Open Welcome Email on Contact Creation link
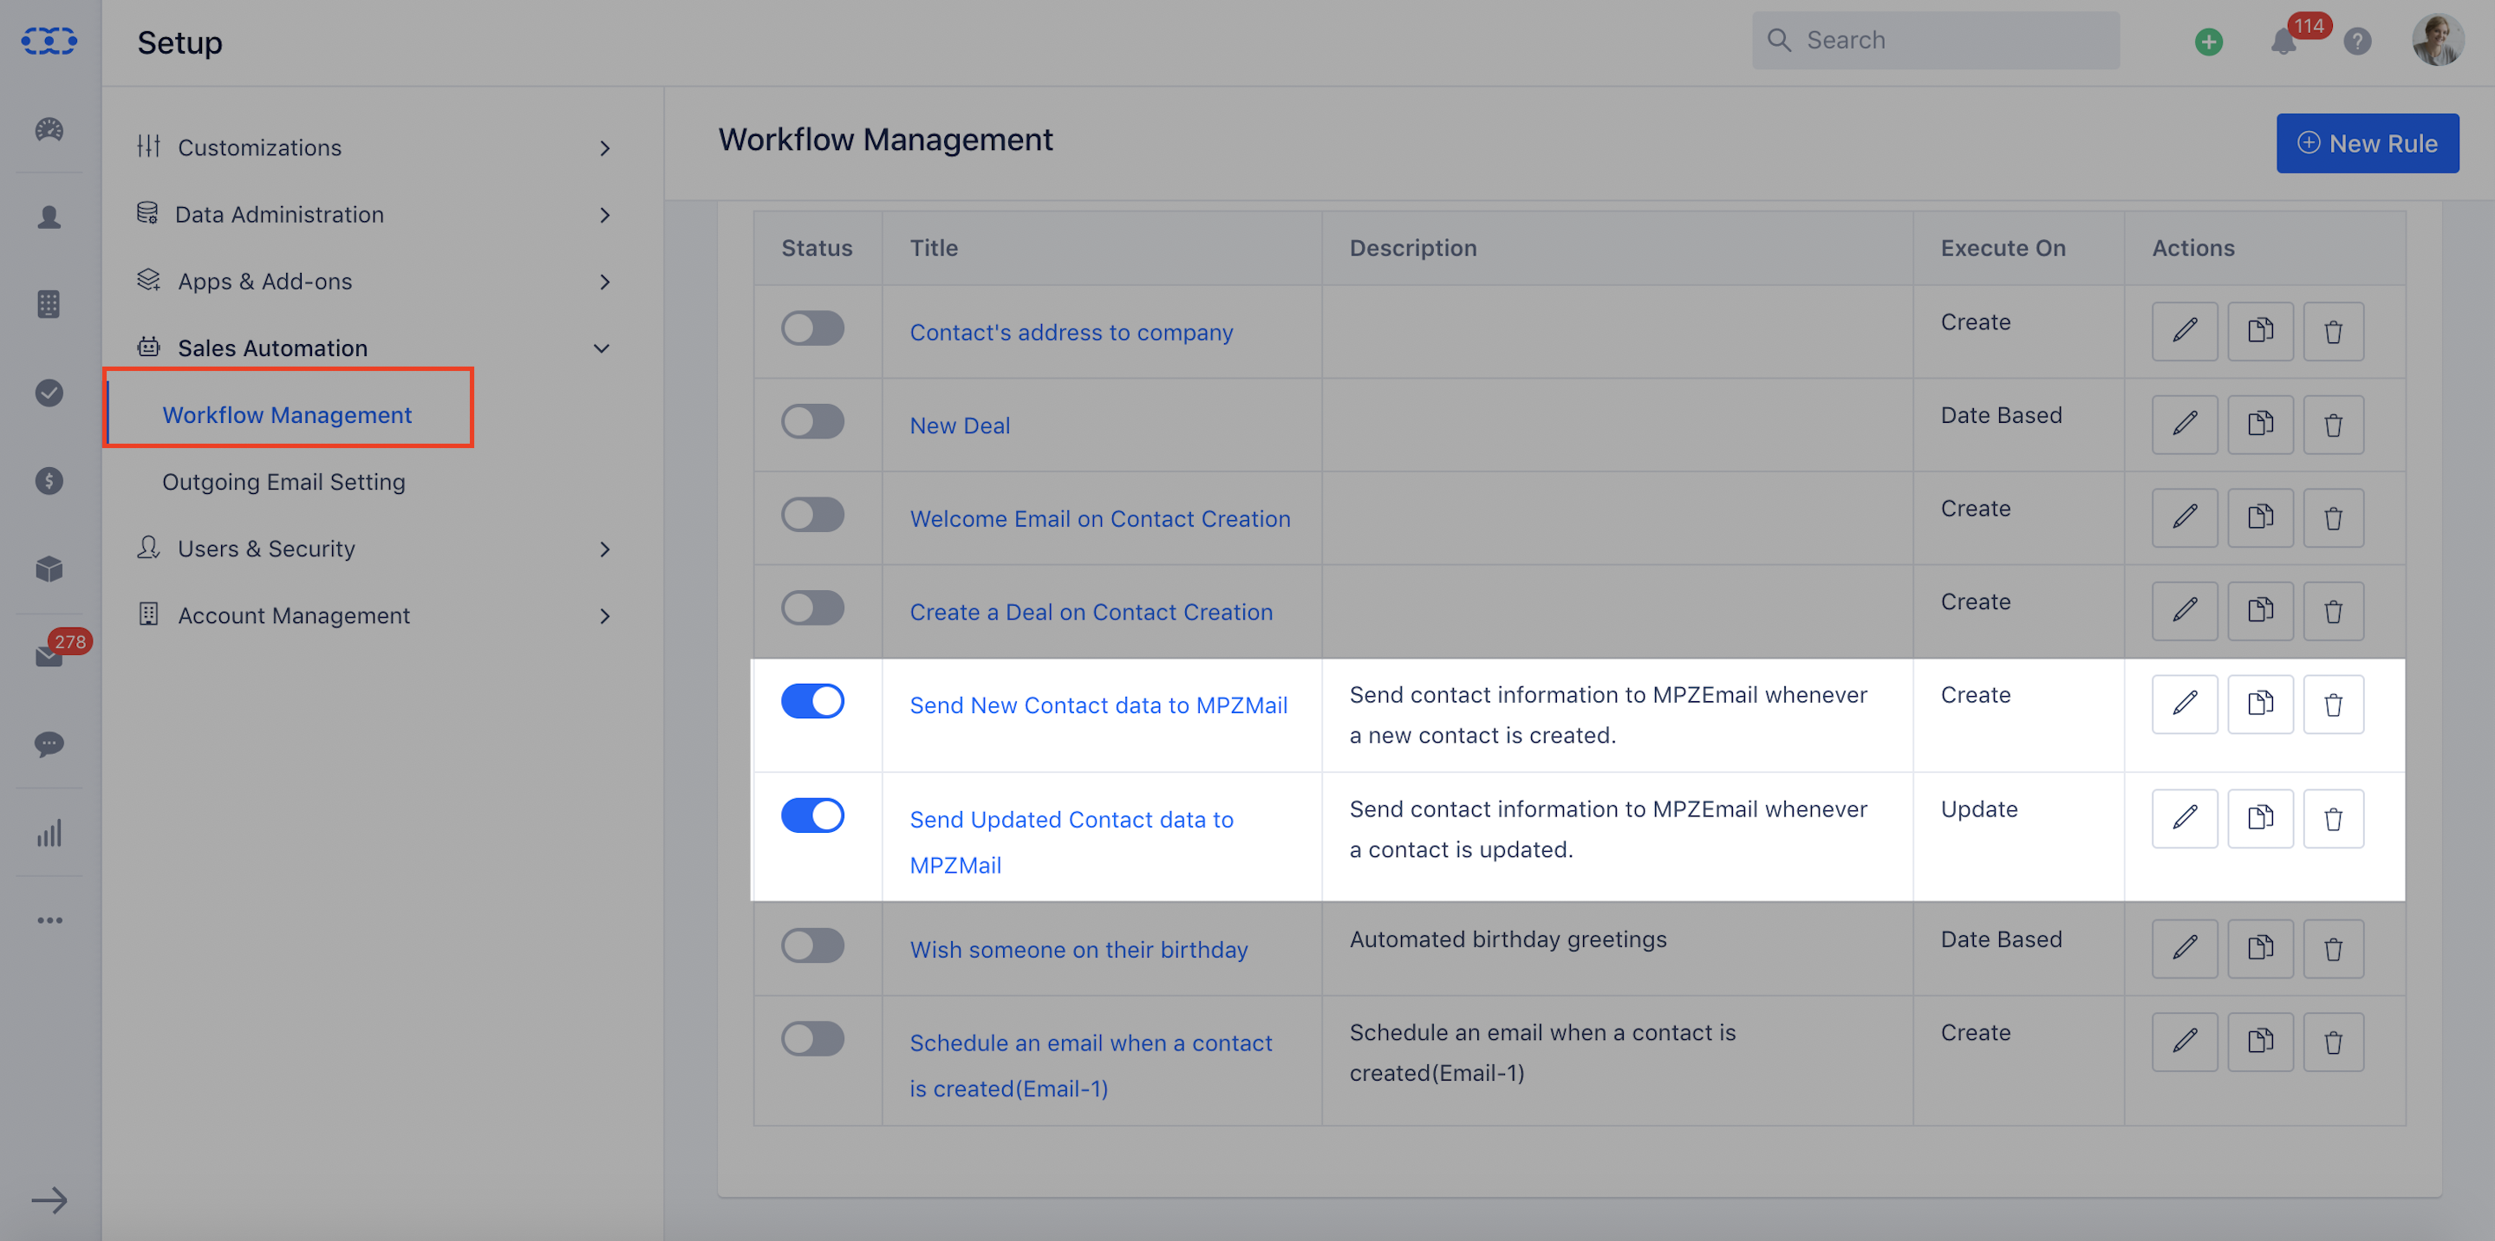This screenshot has height=1241, width=2495. pyautogui.click(x=1099, y=519)
